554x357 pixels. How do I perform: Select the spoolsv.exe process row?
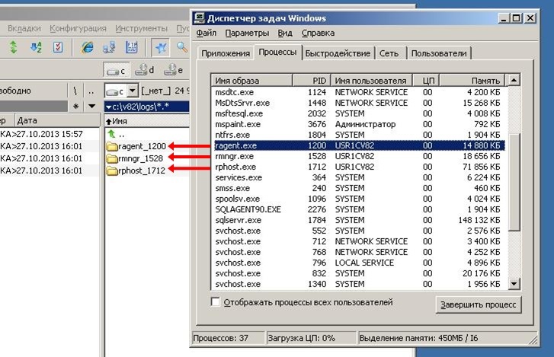pyautogui.click(x=360, y=199)
